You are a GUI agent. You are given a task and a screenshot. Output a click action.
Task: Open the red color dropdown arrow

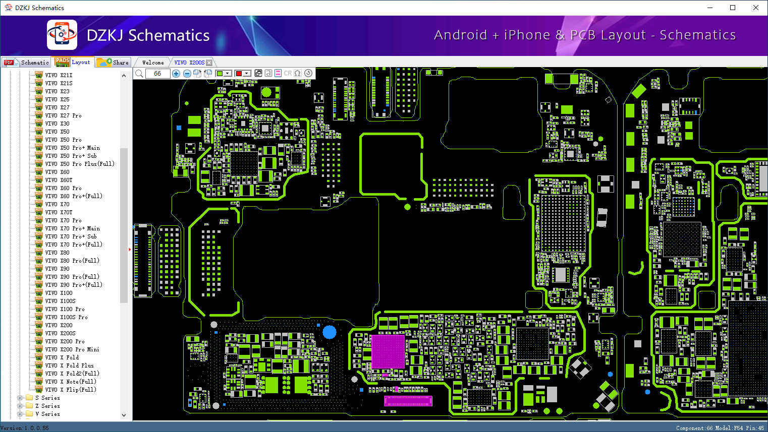coord(247,74)
